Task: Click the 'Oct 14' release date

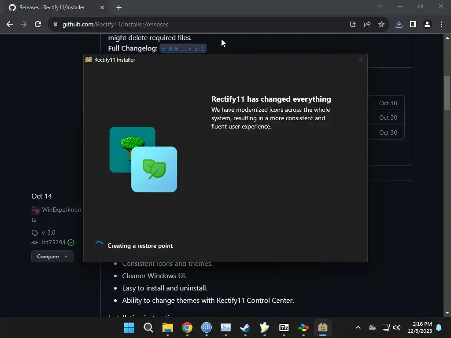Action: tap(42, 196)
